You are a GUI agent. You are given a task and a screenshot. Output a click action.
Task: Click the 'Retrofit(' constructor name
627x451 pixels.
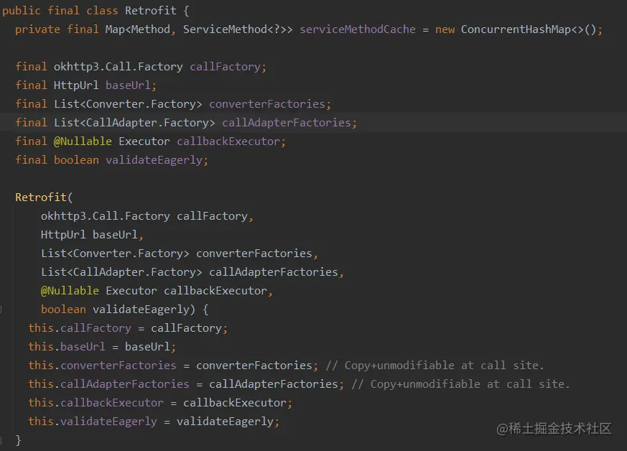point(44,197)
